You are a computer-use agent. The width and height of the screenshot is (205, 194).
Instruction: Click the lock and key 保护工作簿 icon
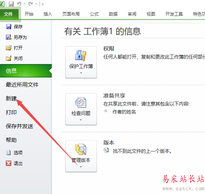pos(81,55)
